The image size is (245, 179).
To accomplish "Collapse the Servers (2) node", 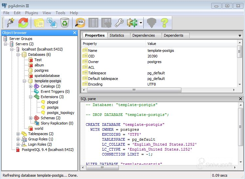I will click(6, 44).
